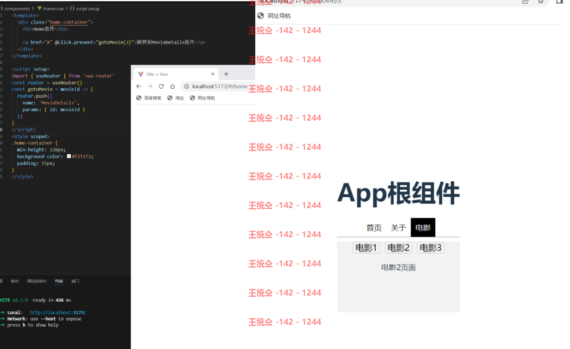Click the components breadcrumb in the editor

click(x=17, y=9)
